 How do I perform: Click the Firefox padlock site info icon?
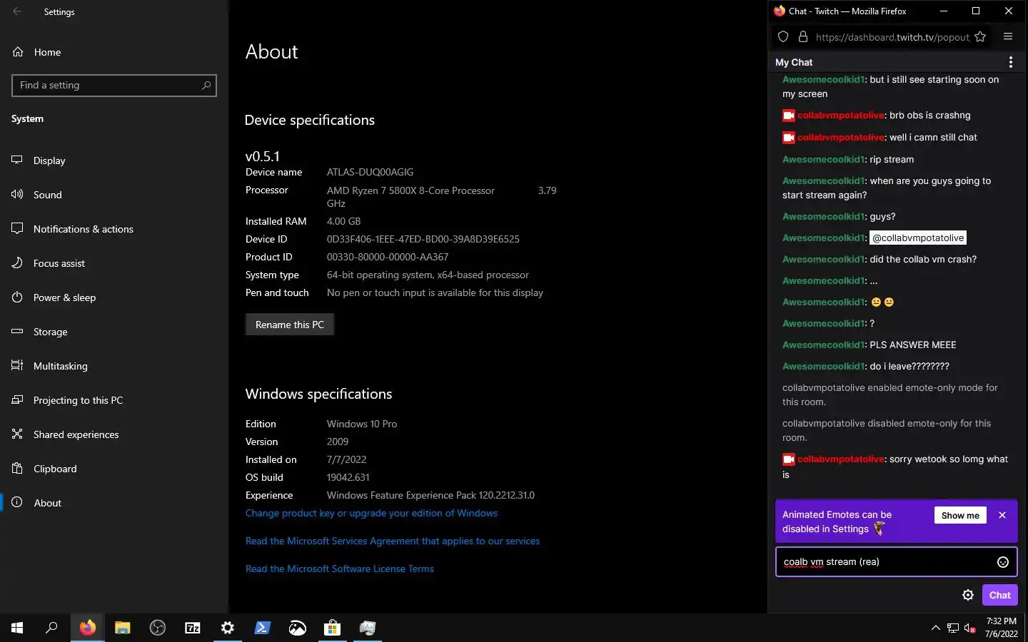(x=803, y=37)
